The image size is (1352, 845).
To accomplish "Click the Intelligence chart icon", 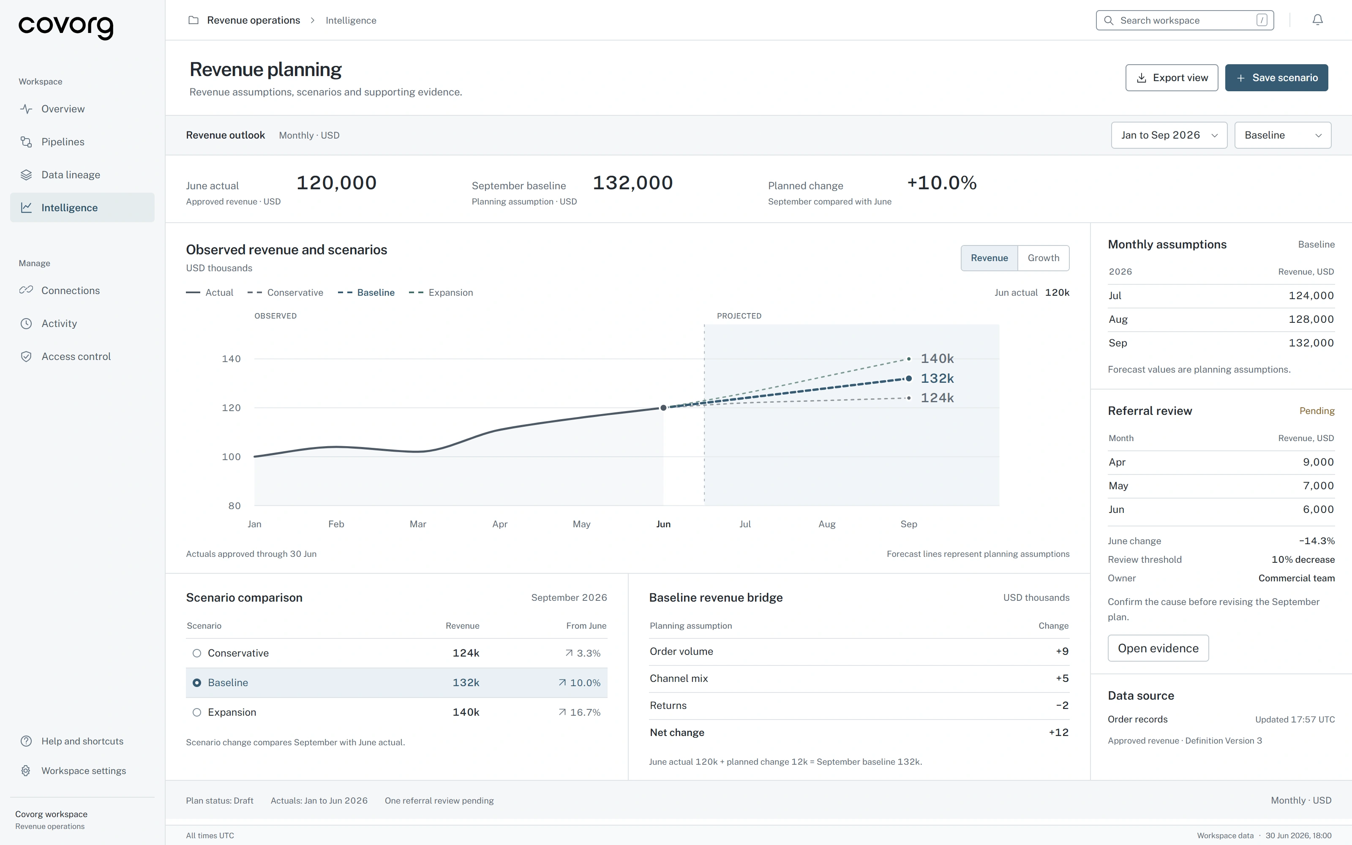I will 26,208.
